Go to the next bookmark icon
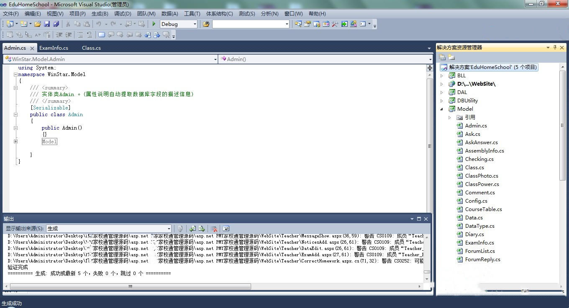Image resolution: width=569 pixels, height=308 pixels. 120,35
